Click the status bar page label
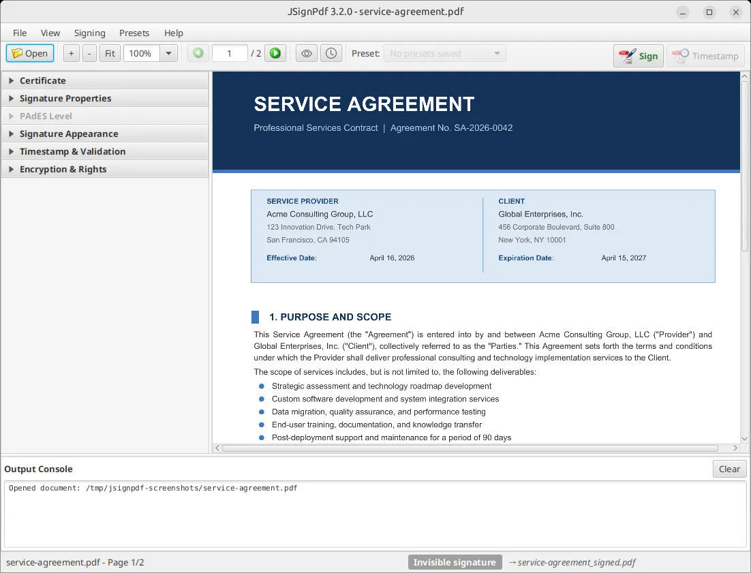 [75, 562]
